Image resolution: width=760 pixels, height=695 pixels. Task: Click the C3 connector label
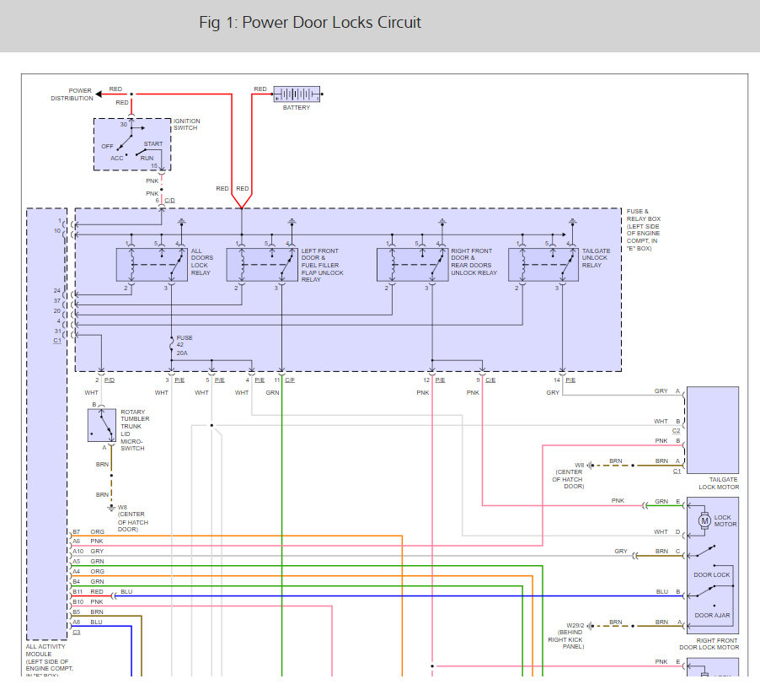tap(76, 632)
